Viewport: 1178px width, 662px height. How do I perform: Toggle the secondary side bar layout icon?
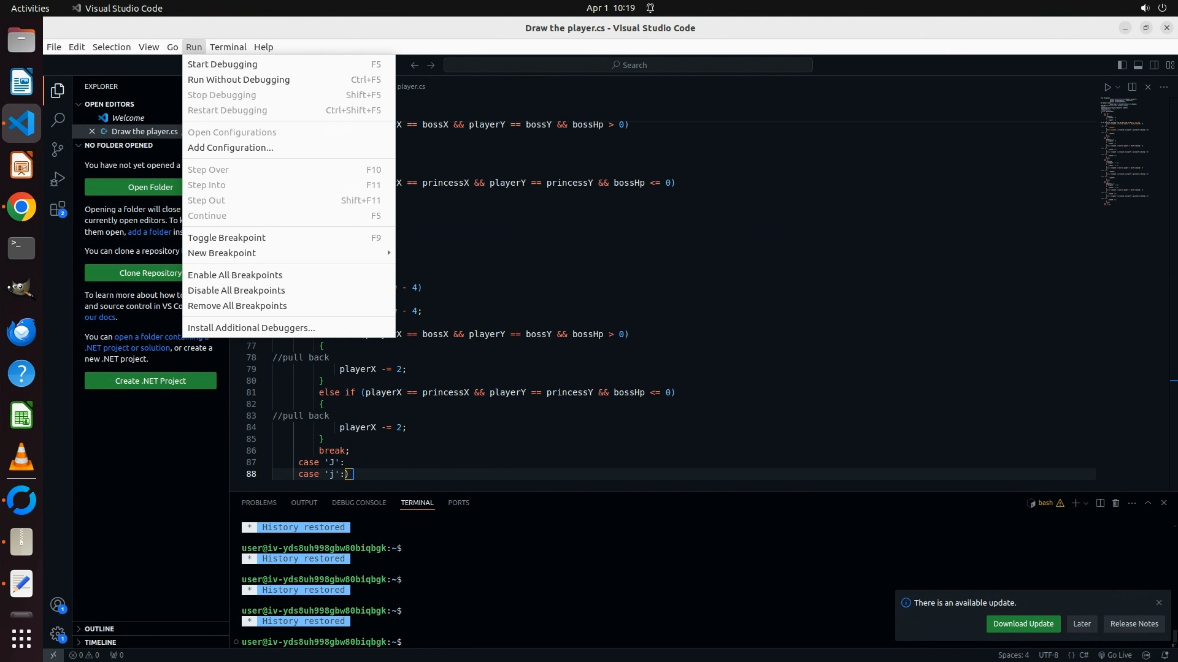click(1153, 65)
